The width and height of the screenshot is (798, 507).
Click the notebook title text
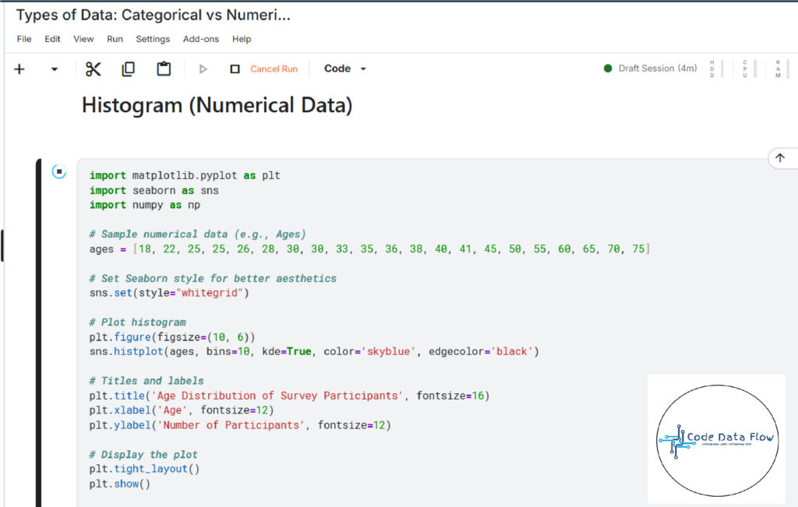point(154,16)
